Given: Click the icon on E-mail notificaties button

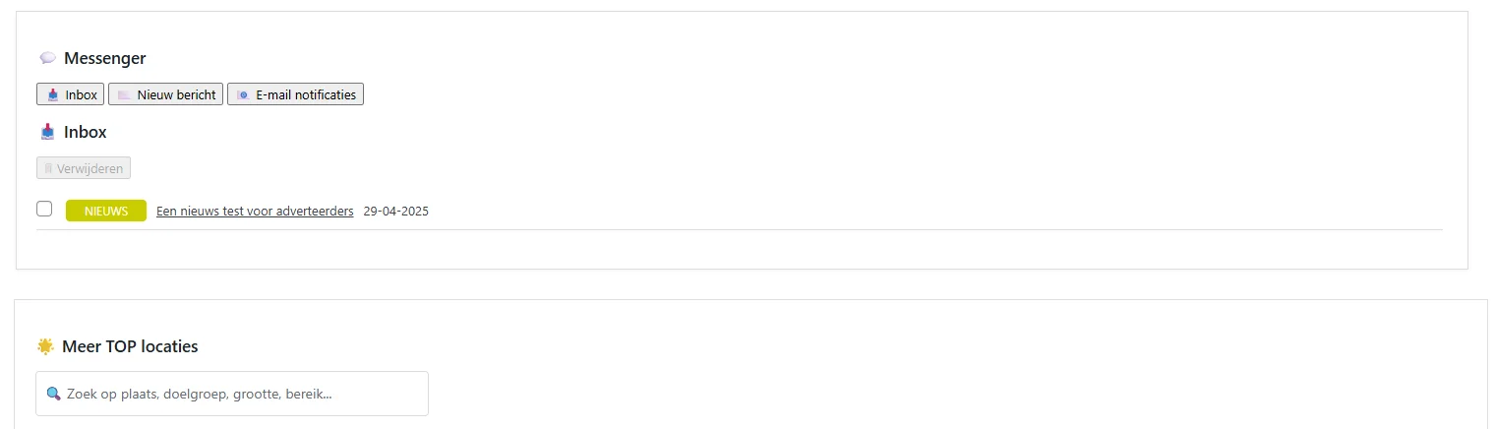Looking at the screenshot, I should click(243, 95).
